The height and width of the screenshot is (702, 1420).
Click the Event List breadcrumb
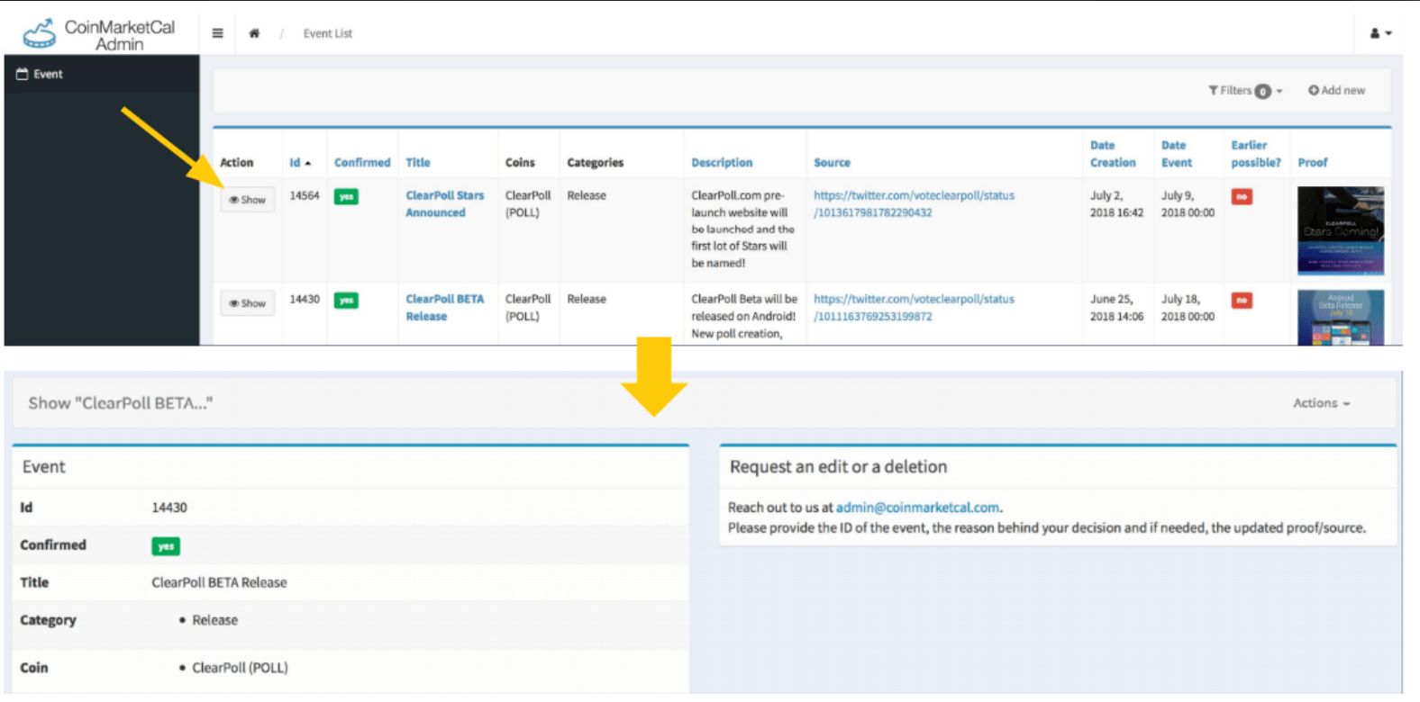pos(327,33)
